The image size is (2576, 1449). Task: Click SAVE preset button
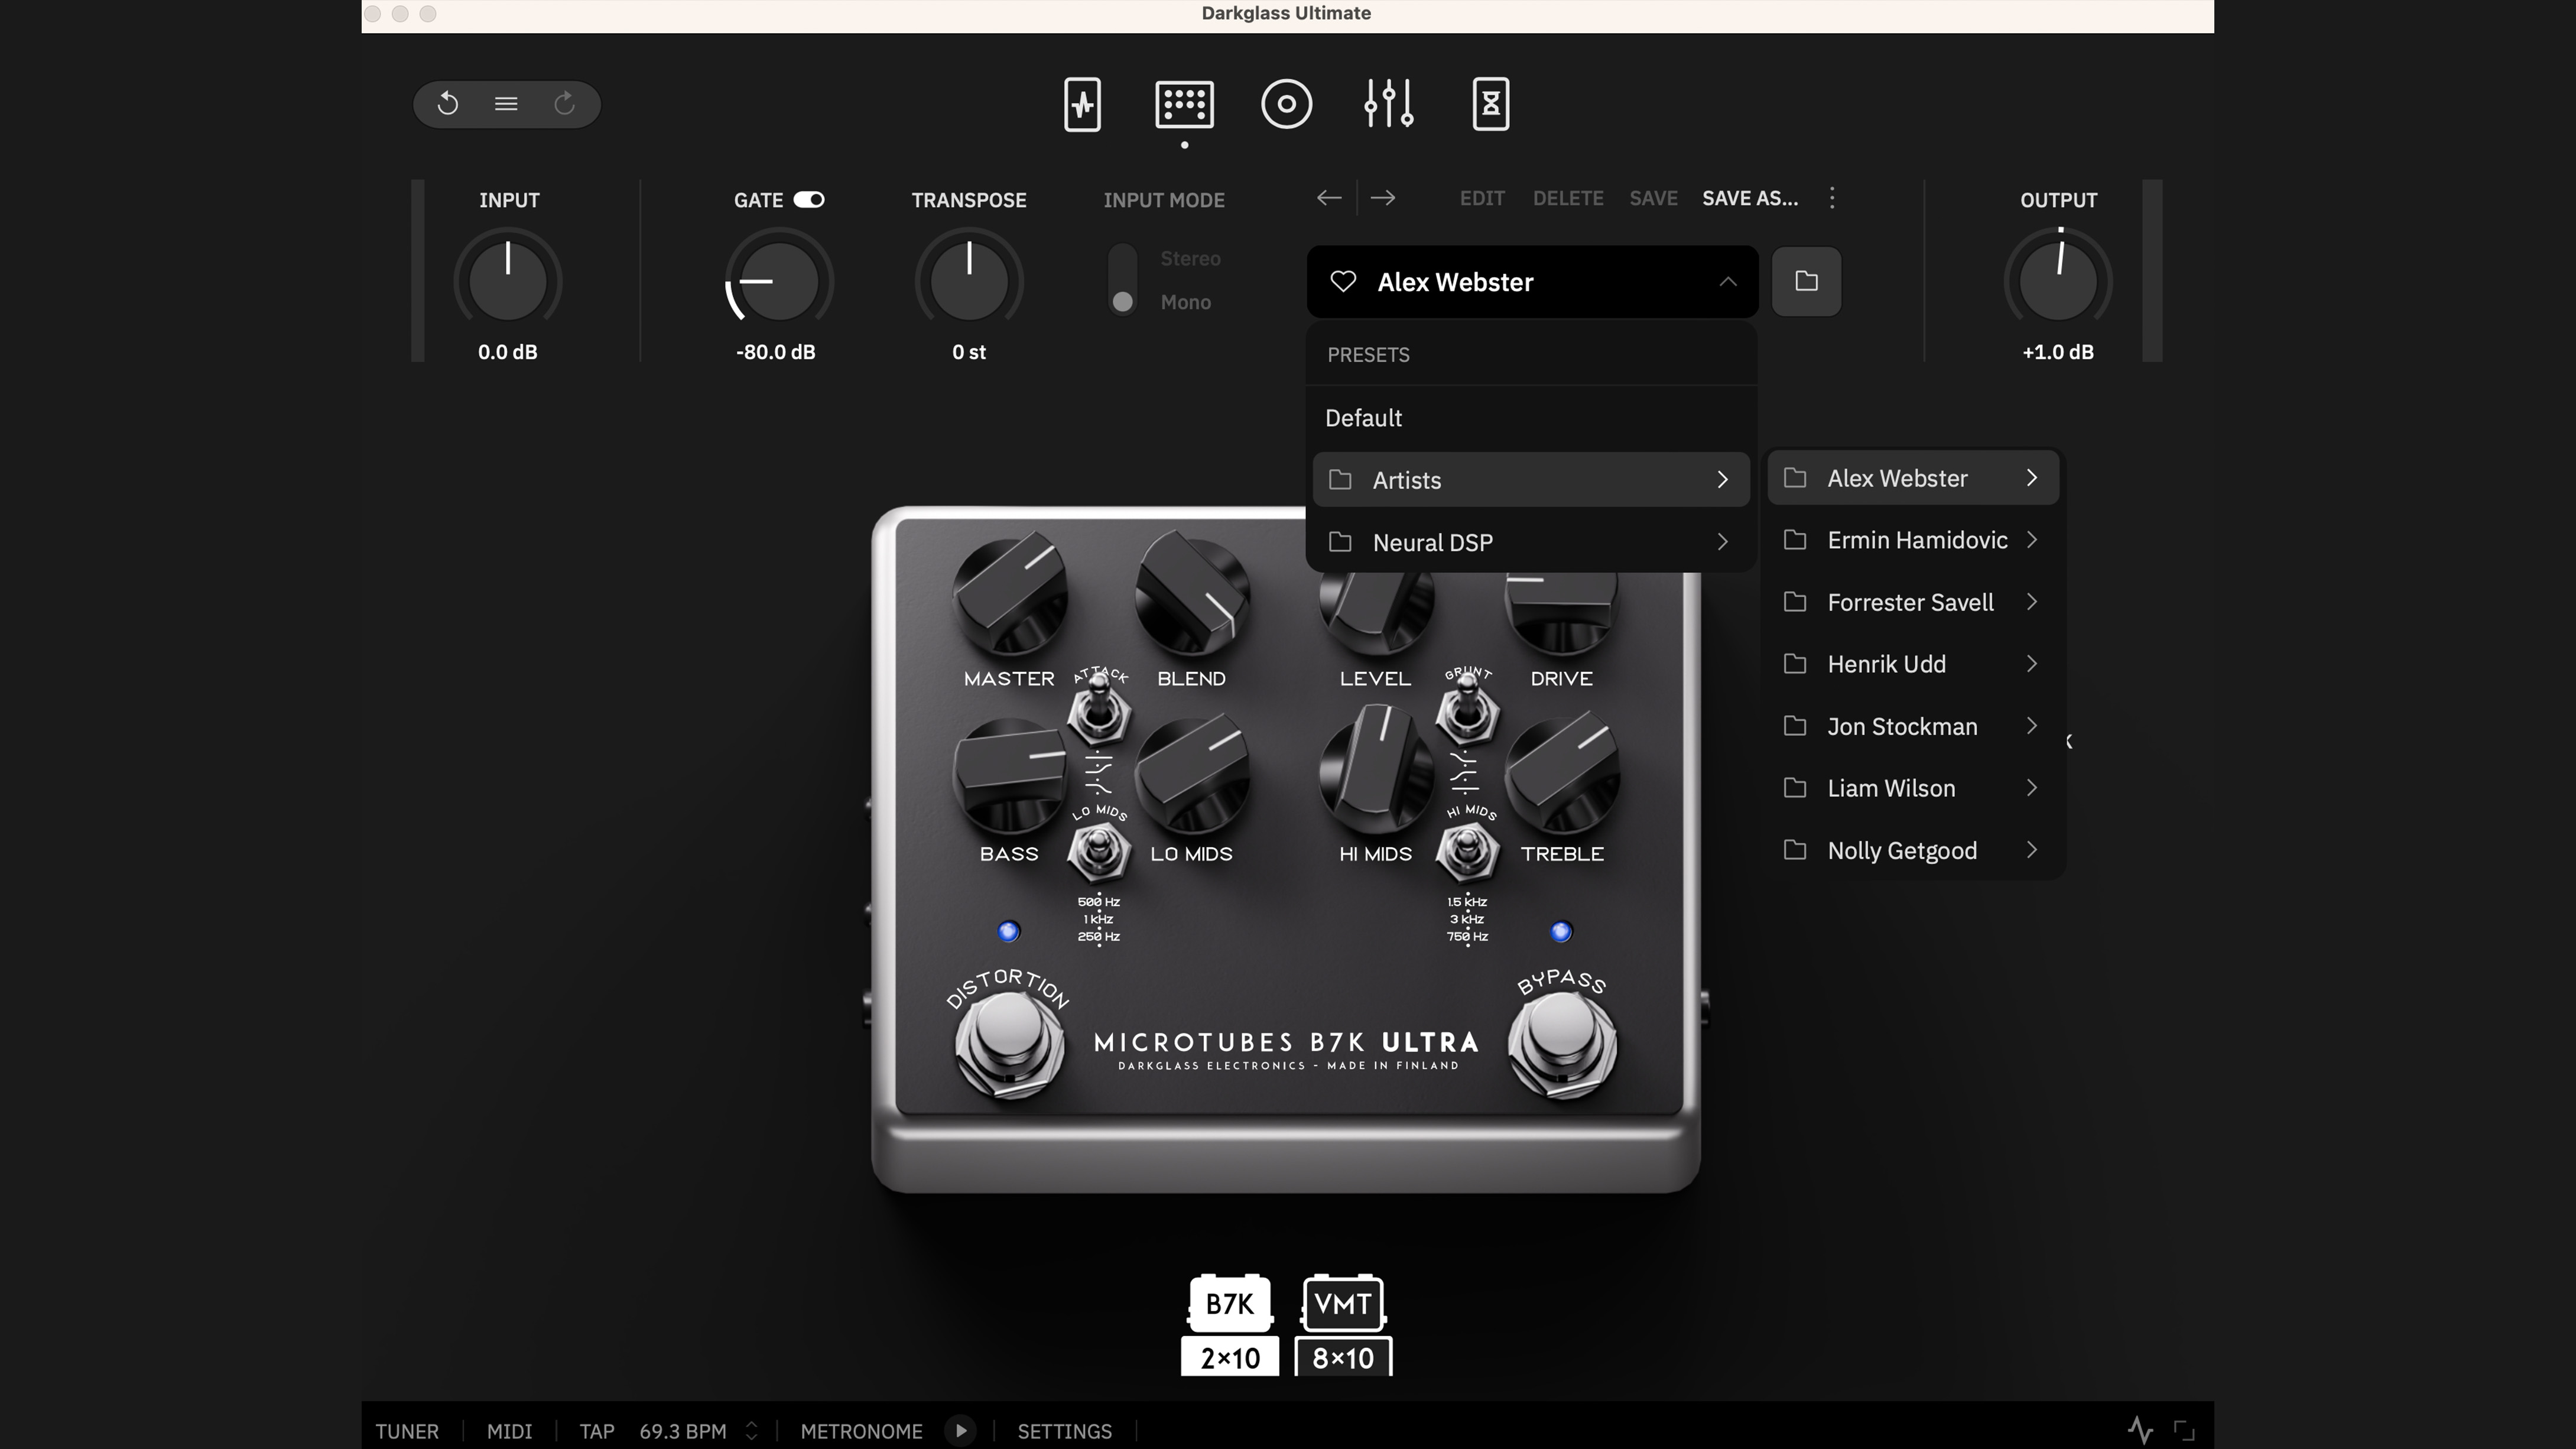(x=1653, y=198)
